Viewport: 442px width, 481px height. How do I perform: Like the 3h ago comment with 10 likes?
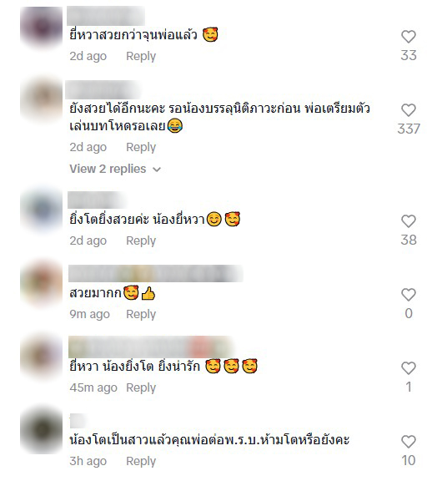point(409,442)
